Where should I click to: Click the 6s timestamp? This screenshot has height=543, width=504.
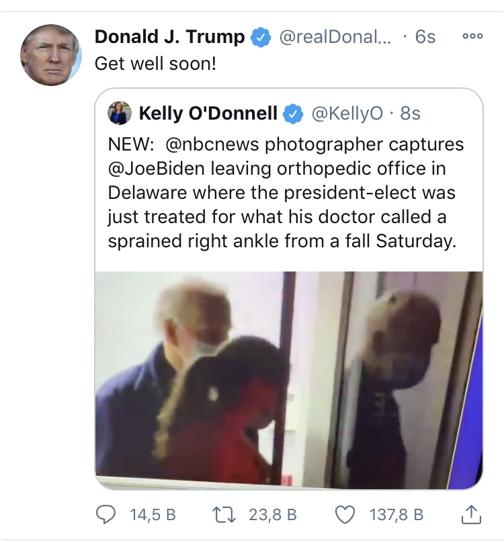(425, 37)
